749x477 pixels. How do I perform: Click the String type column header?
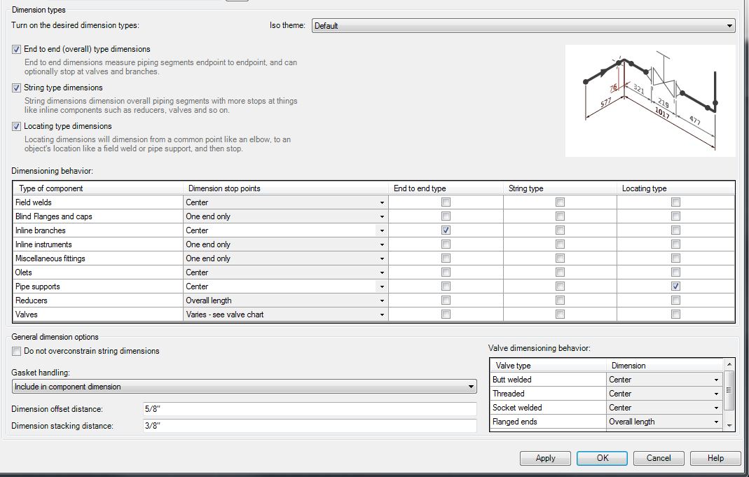[560, 188]
